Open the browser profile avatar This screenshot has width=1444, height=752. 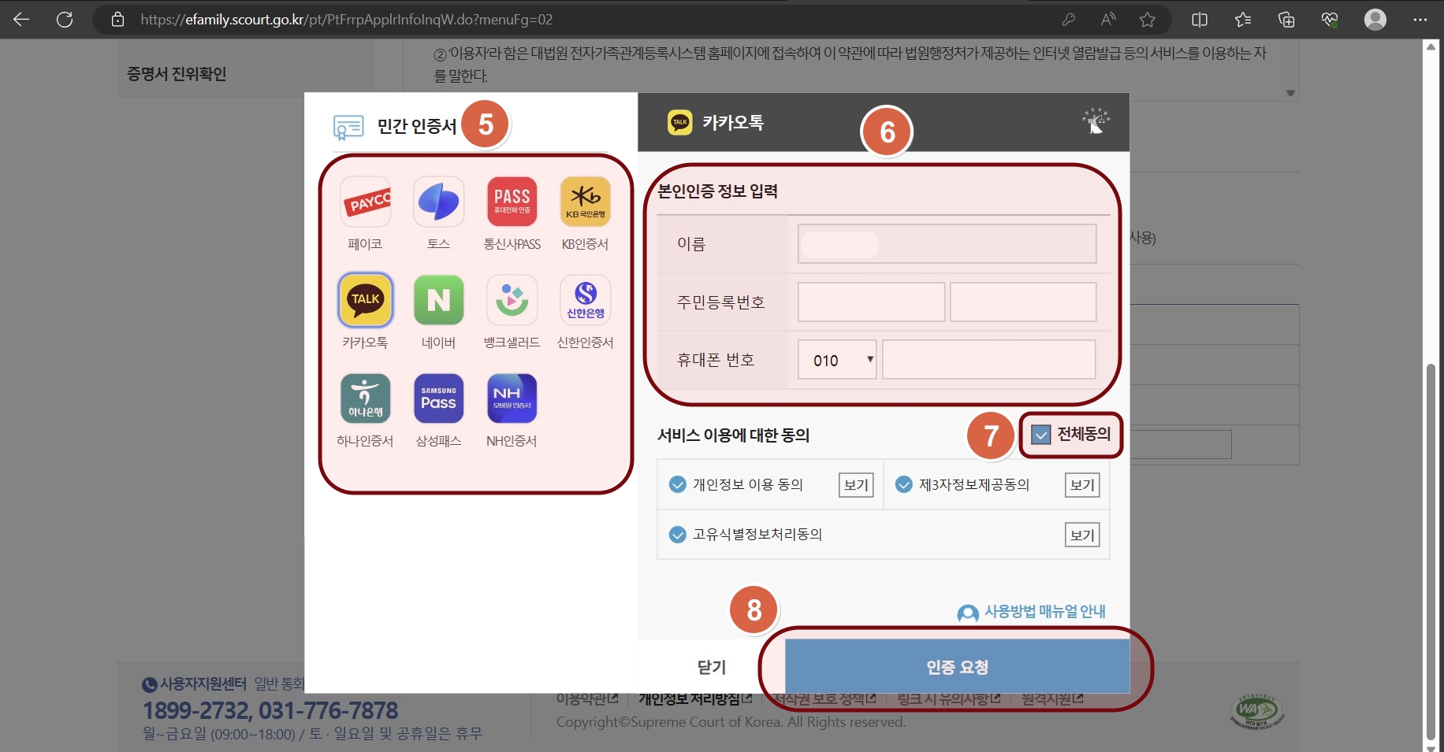[x=1375, y=20]
